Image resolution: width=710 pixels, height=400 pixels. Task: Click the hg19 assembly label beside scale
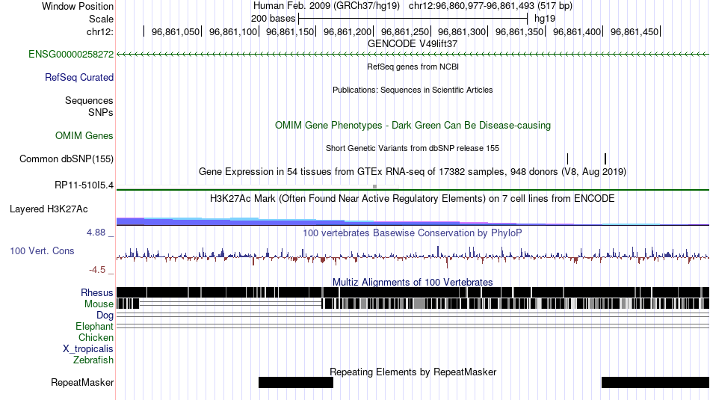click(x=545, y=19)
